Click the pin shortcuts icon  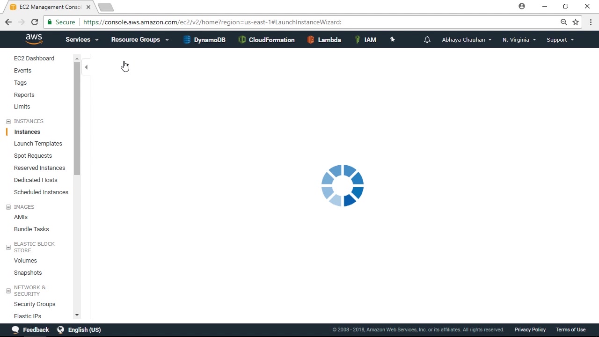pyautogui.click(x=393, y=40)
